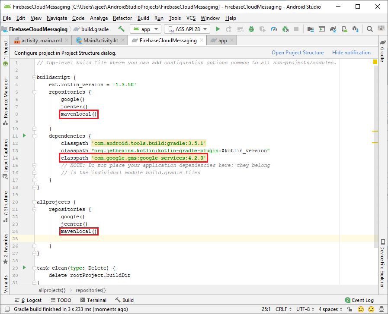The image size is (388, 314).
Task: Click the Apply Changes icon
Action: click(x=229, y=29)
